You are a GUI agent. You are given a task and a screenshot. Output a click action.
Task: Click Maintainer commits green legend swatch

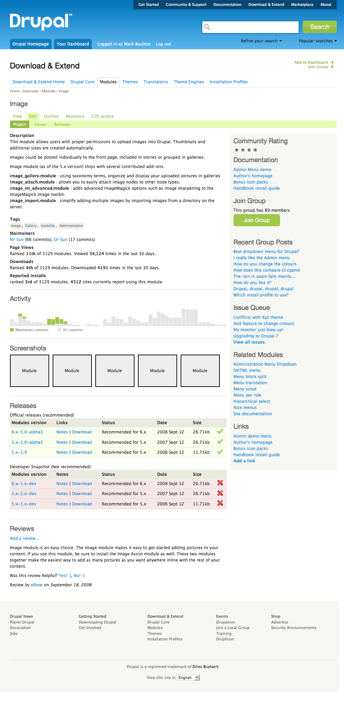pos(12,330)
